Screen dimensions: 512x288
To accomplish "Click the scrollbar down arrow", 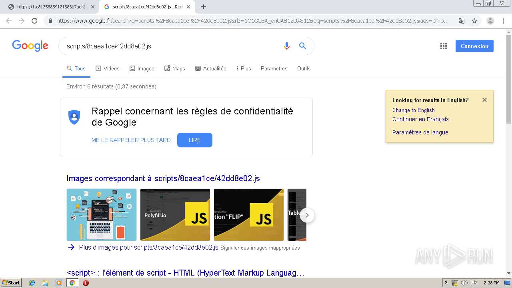I will click(x=509, y=273).
